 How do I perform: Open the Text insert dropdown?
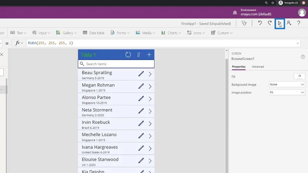(18, 33)
